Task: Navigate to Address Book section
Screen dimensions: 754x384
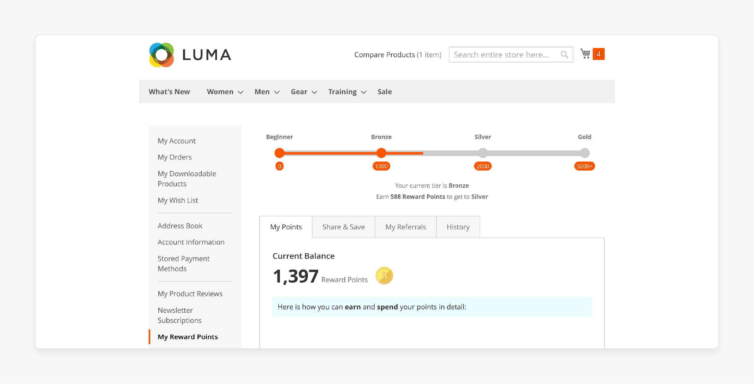Action: [x=180, y=226]
